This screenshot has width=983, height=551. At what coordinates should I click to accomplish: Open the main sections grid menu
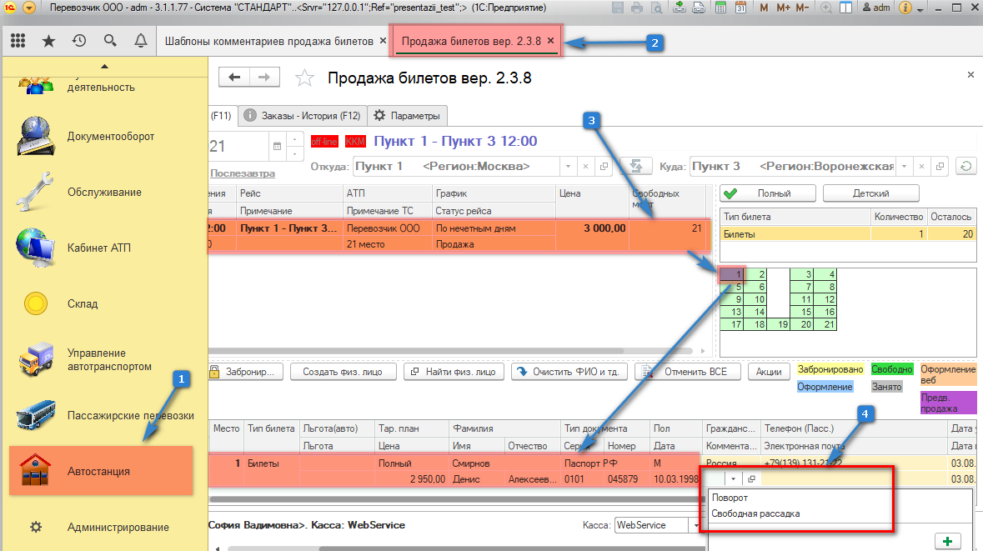(x=18, y=41)
